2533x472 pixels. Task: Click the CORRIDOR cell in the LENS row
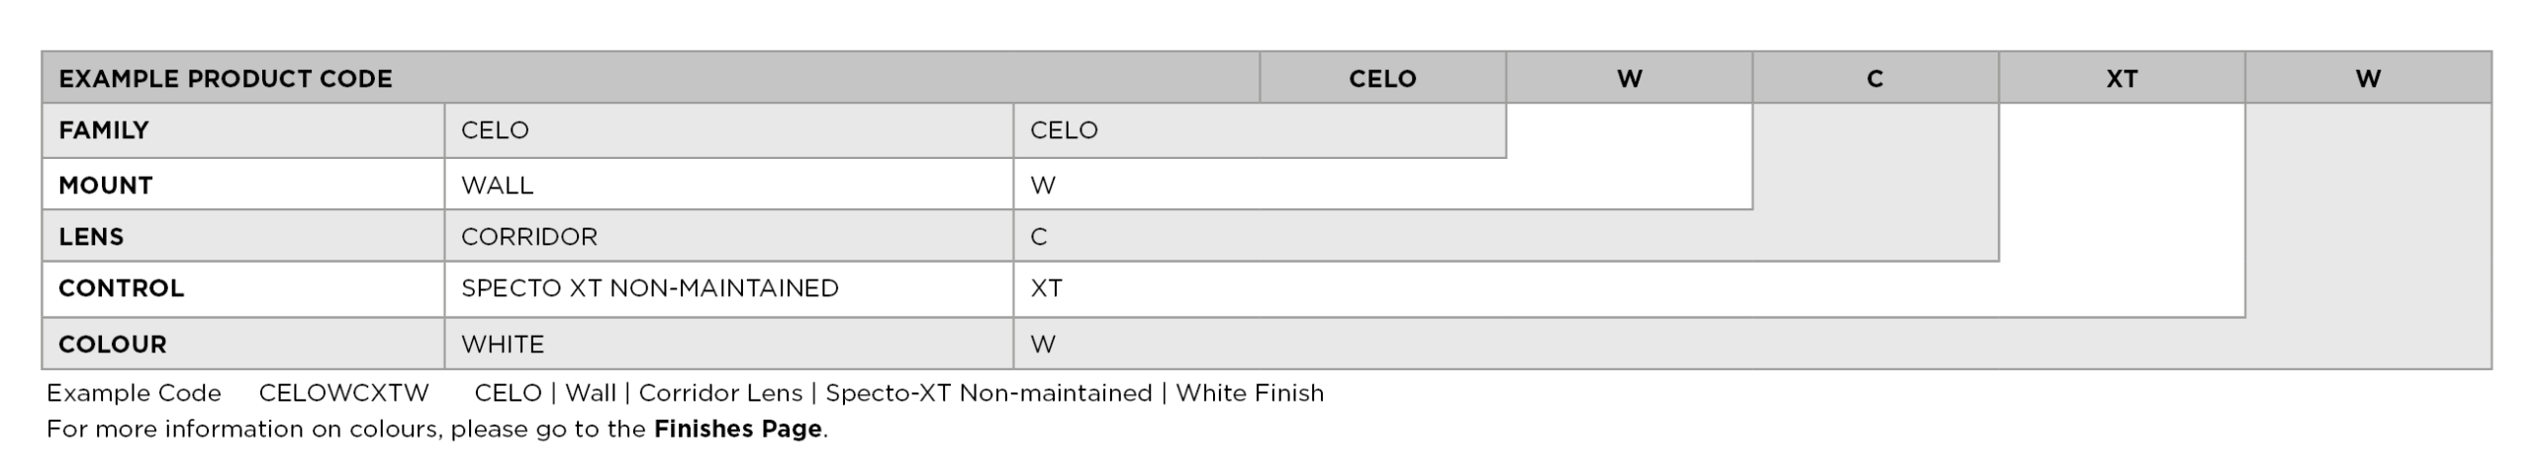[528, 237]
